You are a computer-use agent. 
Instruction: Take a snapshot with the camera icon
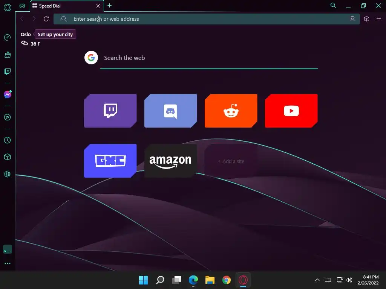click(x=352, y=19)
